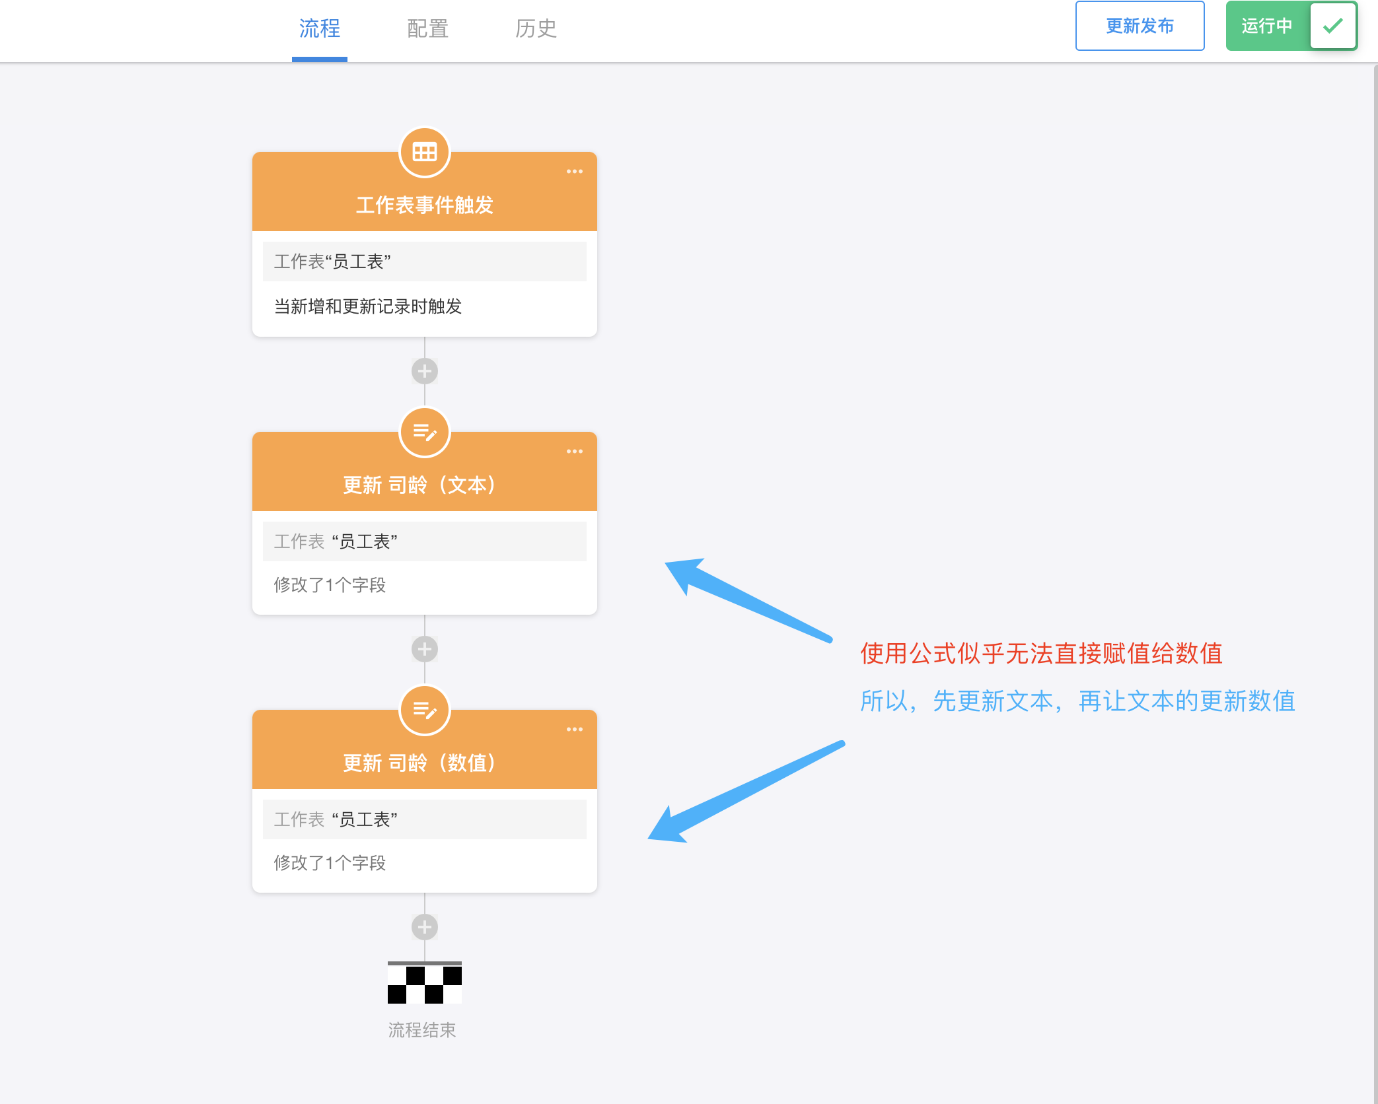Click the edit icon on 更新 司龄（数值）node
1378x1104 pixels.
[424, 710]
